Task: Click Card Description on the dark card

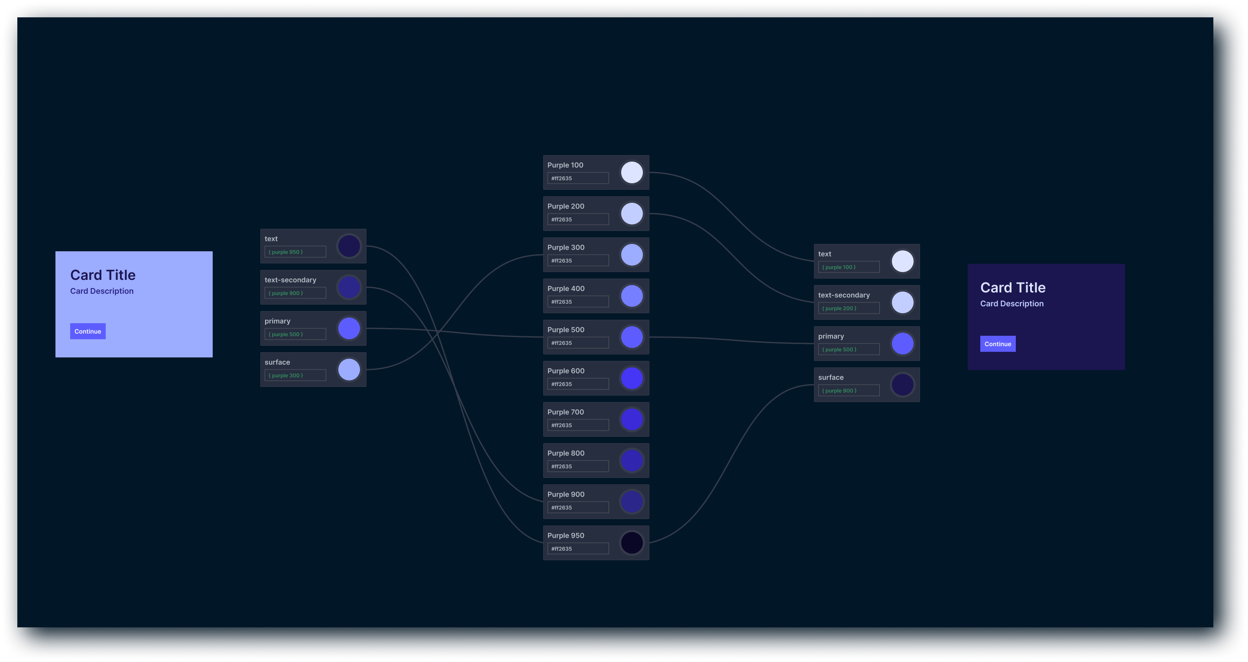Action: click(1011, 304)
